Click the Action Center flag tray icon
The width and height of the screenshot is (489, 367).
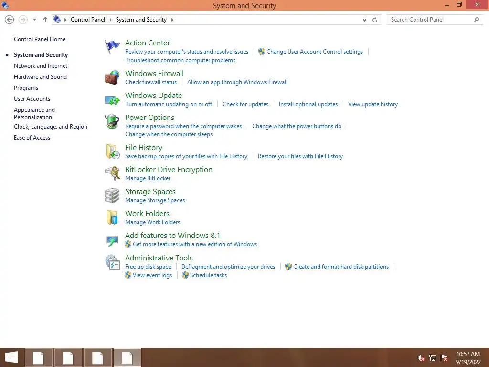pyautogui.click(x=444, y=357)
